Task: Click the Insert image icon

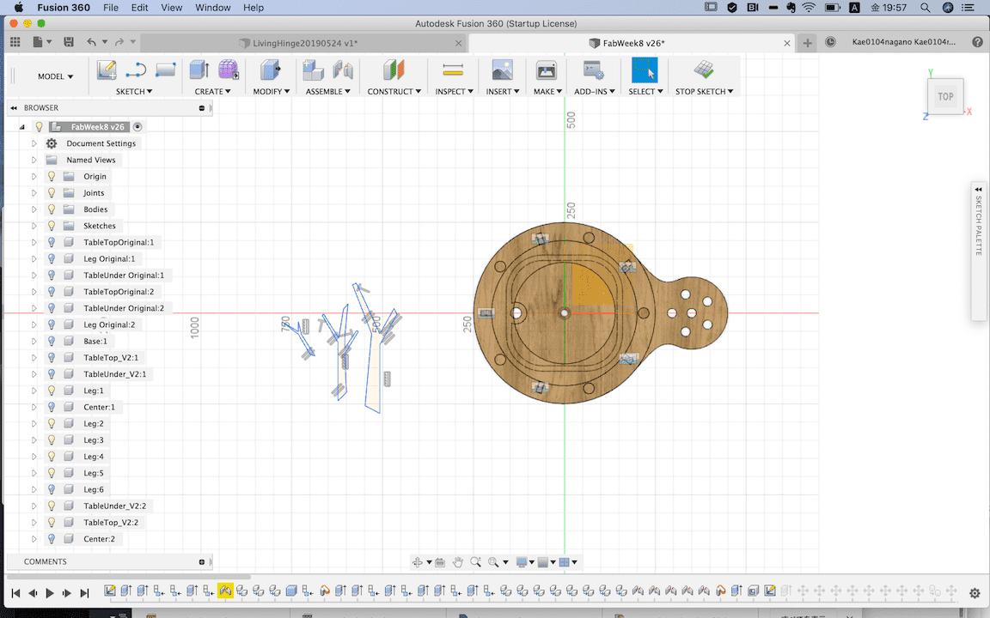Action: tap(502, 70)
